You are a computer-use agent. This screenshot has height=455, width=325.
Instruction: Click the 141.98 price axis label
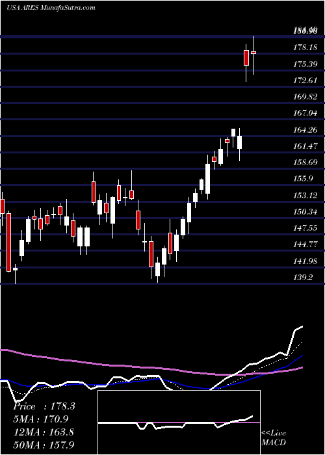[x=305, y=261]
